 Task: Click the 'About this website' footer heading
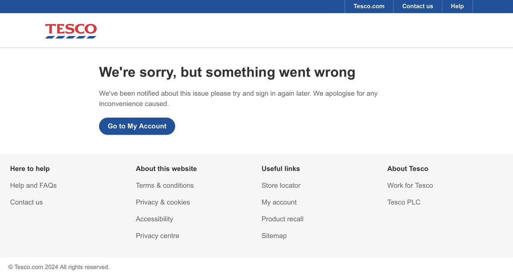click(x=166, y=169)
